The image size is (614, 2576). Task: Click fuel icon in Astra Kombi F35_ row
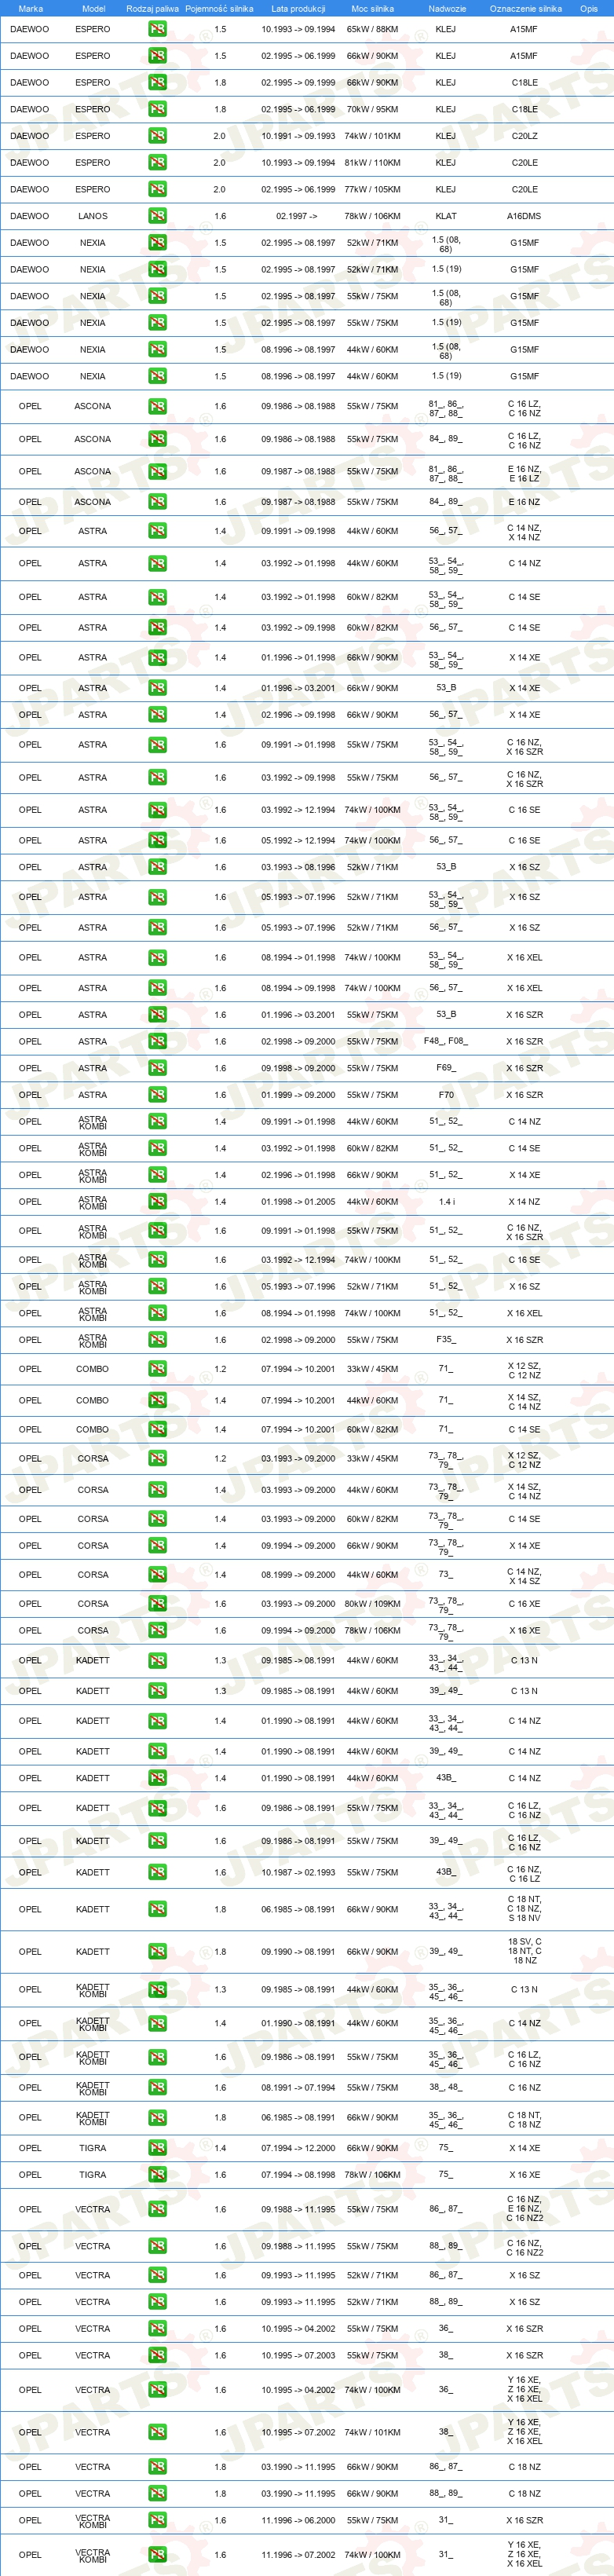tap(157, 1340)
